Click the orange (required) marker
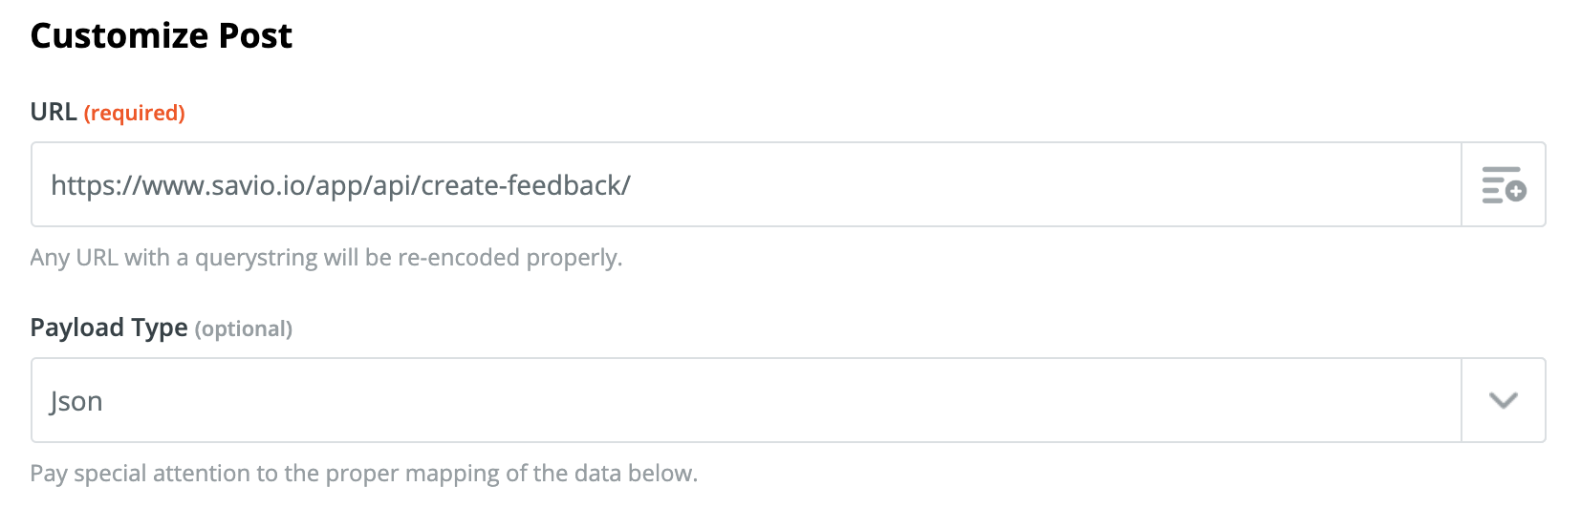This screenshot has height=508, width=1581. (135, 113)
